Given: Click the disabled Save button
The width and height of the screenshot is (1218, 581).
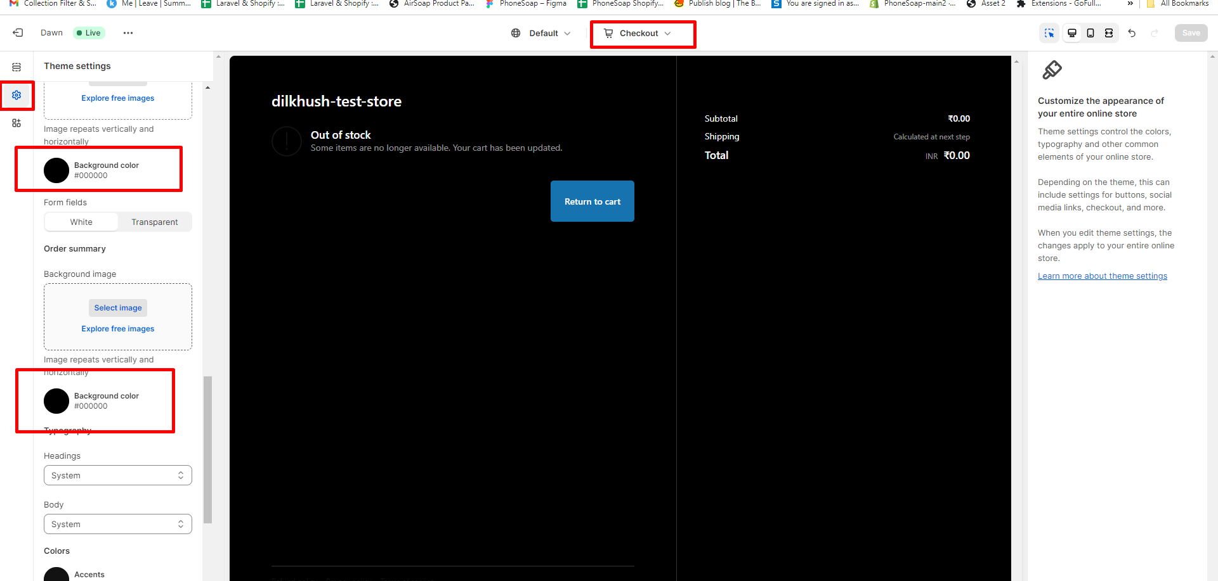Looking at the screenshot, I should 1191,33.
